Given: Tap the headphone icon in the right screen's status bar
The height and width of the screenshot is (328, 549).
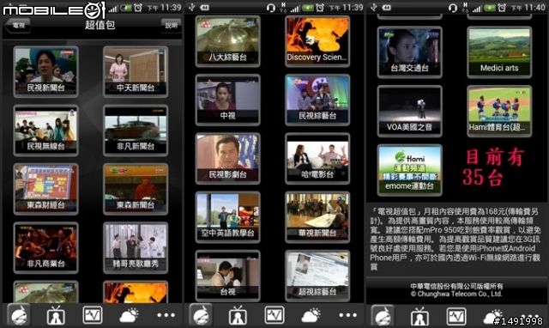Looking at the screenshot, I should tap(453, 8).
